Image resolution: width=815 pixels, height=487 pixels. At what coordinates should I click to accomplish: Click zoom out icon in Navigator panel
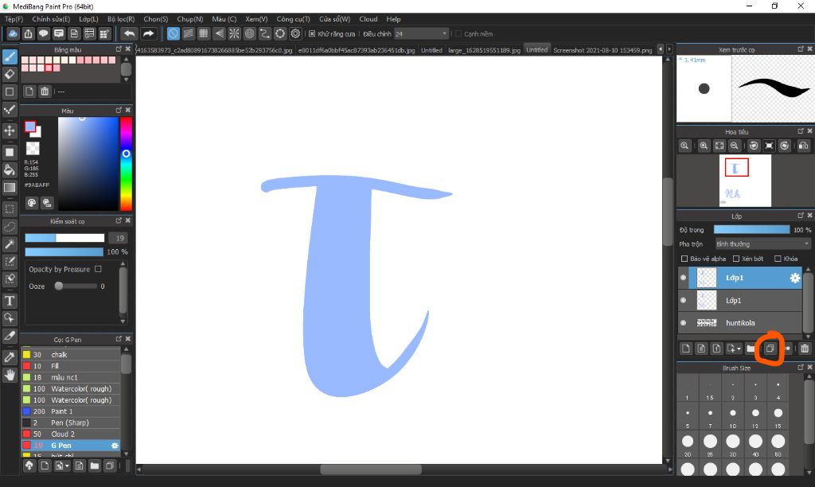735,146
